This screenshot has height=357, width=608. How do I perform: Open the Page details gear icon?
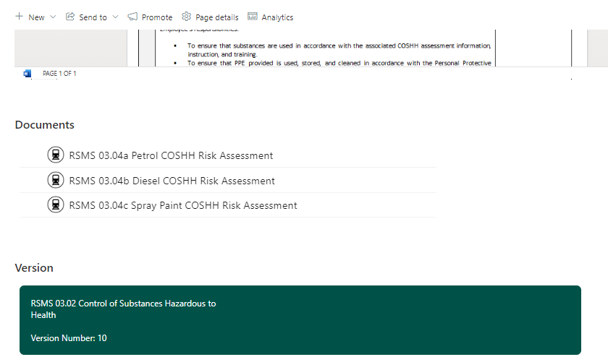click(x=187, y=17)
